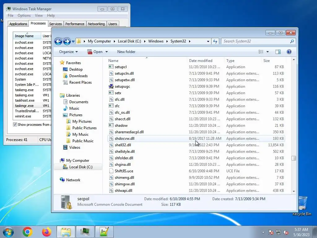This screenshot has width=317, height=238.
Task: Expand breadcrumb arrow after System32
Action: pyautogui.click(x=190, y=41)
